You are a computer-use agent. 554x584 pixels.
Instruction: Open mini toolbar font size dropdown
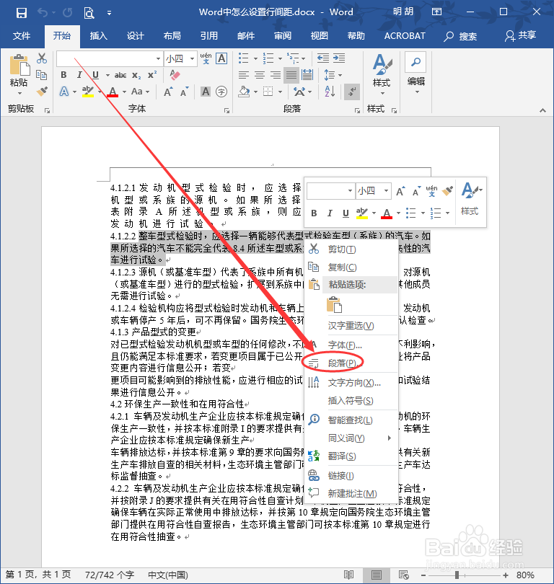[387, 190]
